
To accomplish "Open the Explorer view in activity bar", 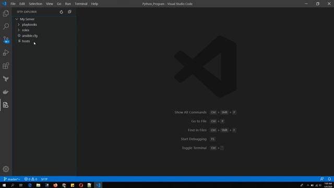I will (6, 14).
